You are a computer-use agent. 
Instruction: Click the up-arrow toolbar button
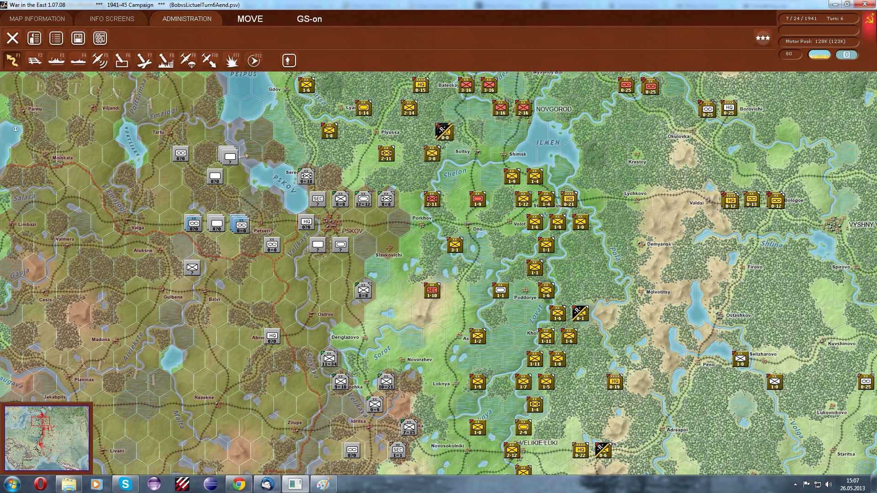click(289, 60)
